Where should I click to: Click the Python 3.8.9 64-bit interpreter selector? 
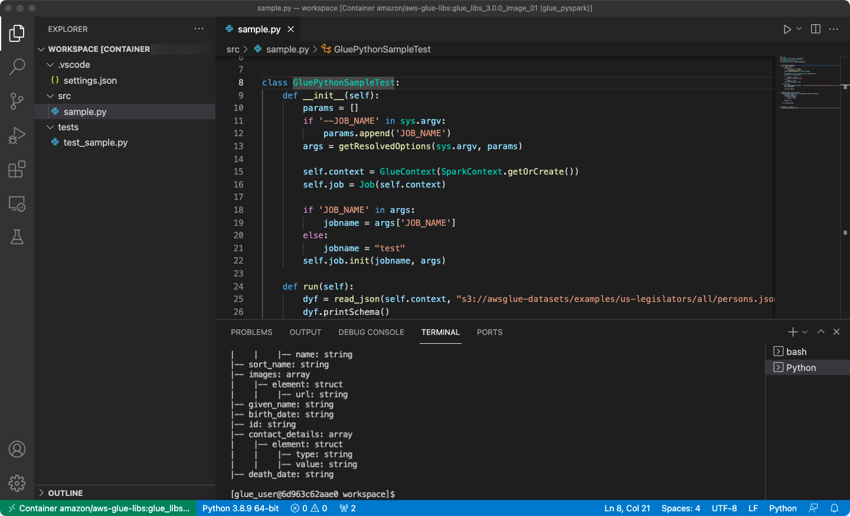[x=240, y=508]
